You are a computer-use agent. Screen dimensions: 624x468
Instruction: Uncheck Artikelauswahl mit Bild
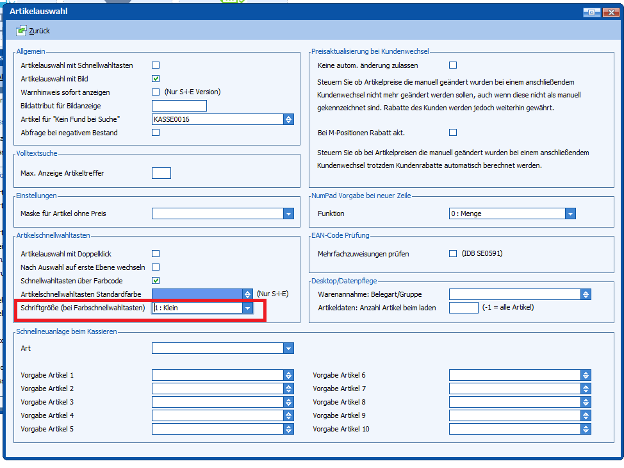coord(156,79)
